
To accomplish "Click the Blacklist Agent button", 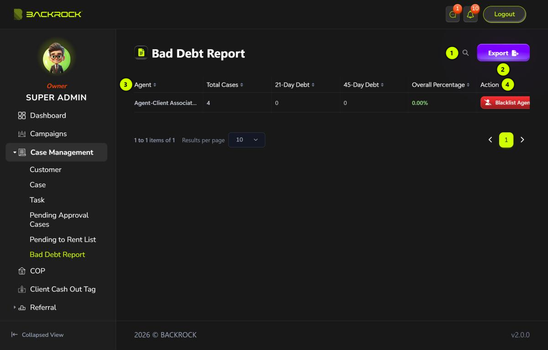I will point(505,103).
